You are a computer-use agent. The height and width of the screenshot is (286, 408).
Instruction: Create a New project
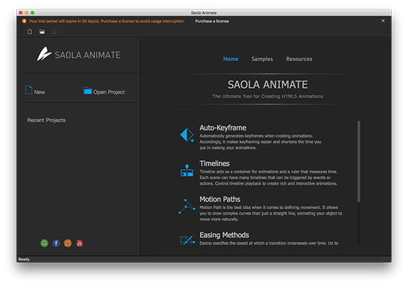[35, 90]
